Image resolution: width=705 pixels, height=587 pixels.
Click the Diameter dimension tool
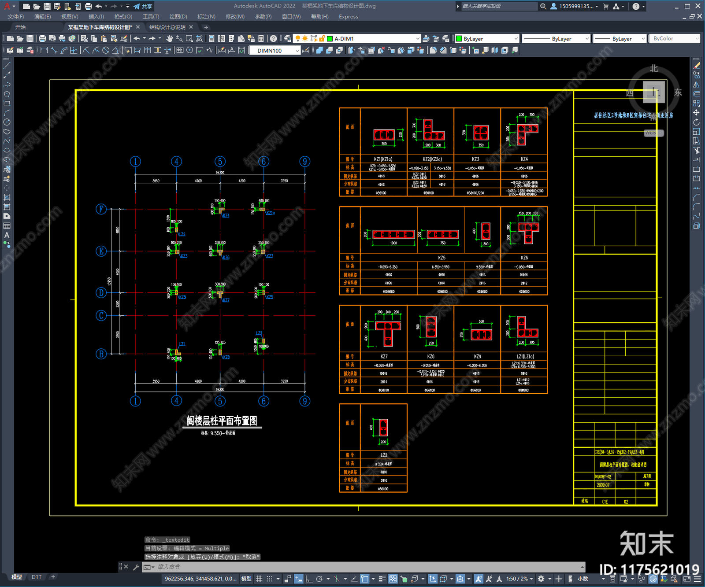tap(106, 50)
